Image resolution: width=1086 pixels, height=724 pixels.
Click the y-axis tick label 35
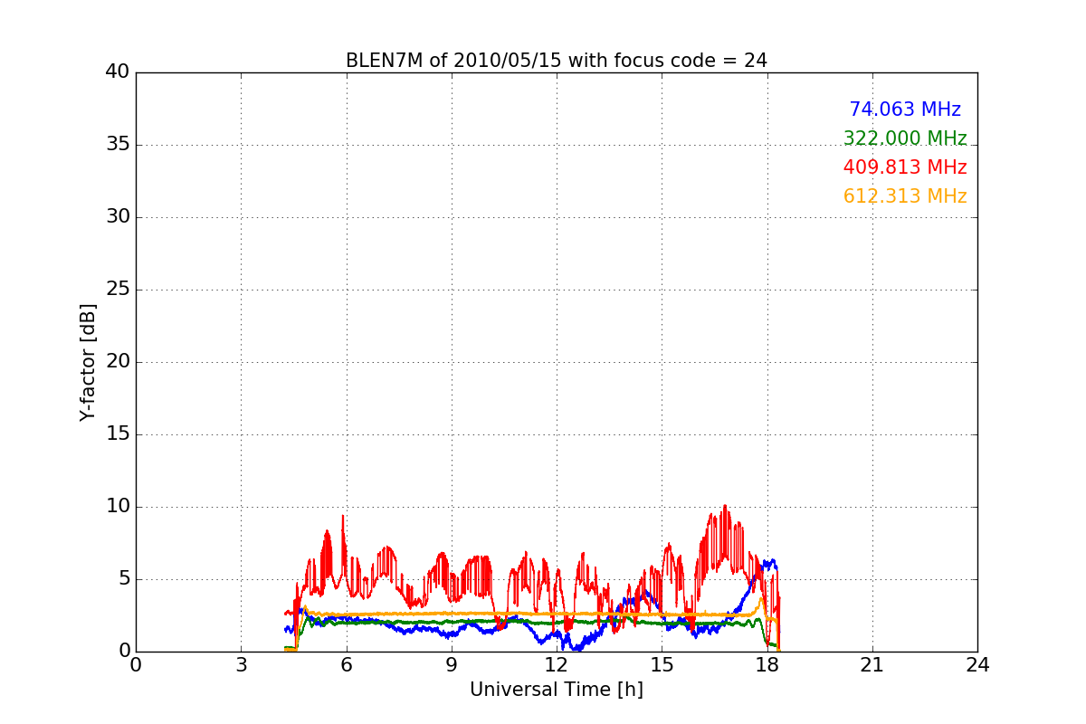point(118,145)
